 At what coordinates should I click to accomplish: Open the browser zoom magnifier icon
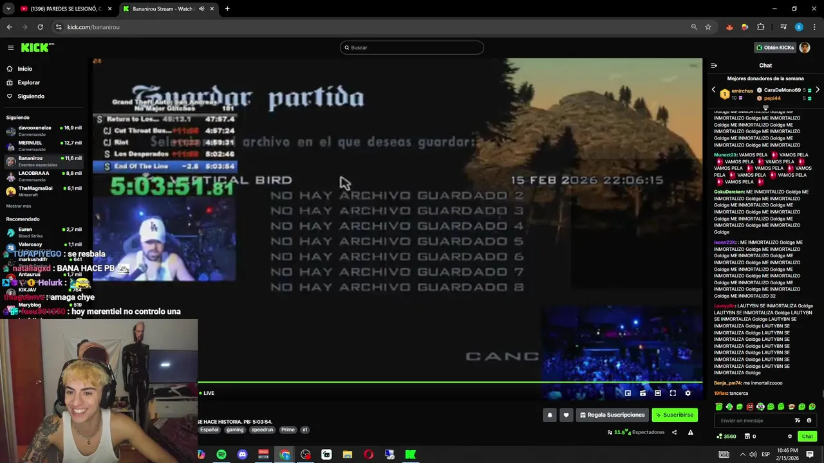tap(694, 27)
